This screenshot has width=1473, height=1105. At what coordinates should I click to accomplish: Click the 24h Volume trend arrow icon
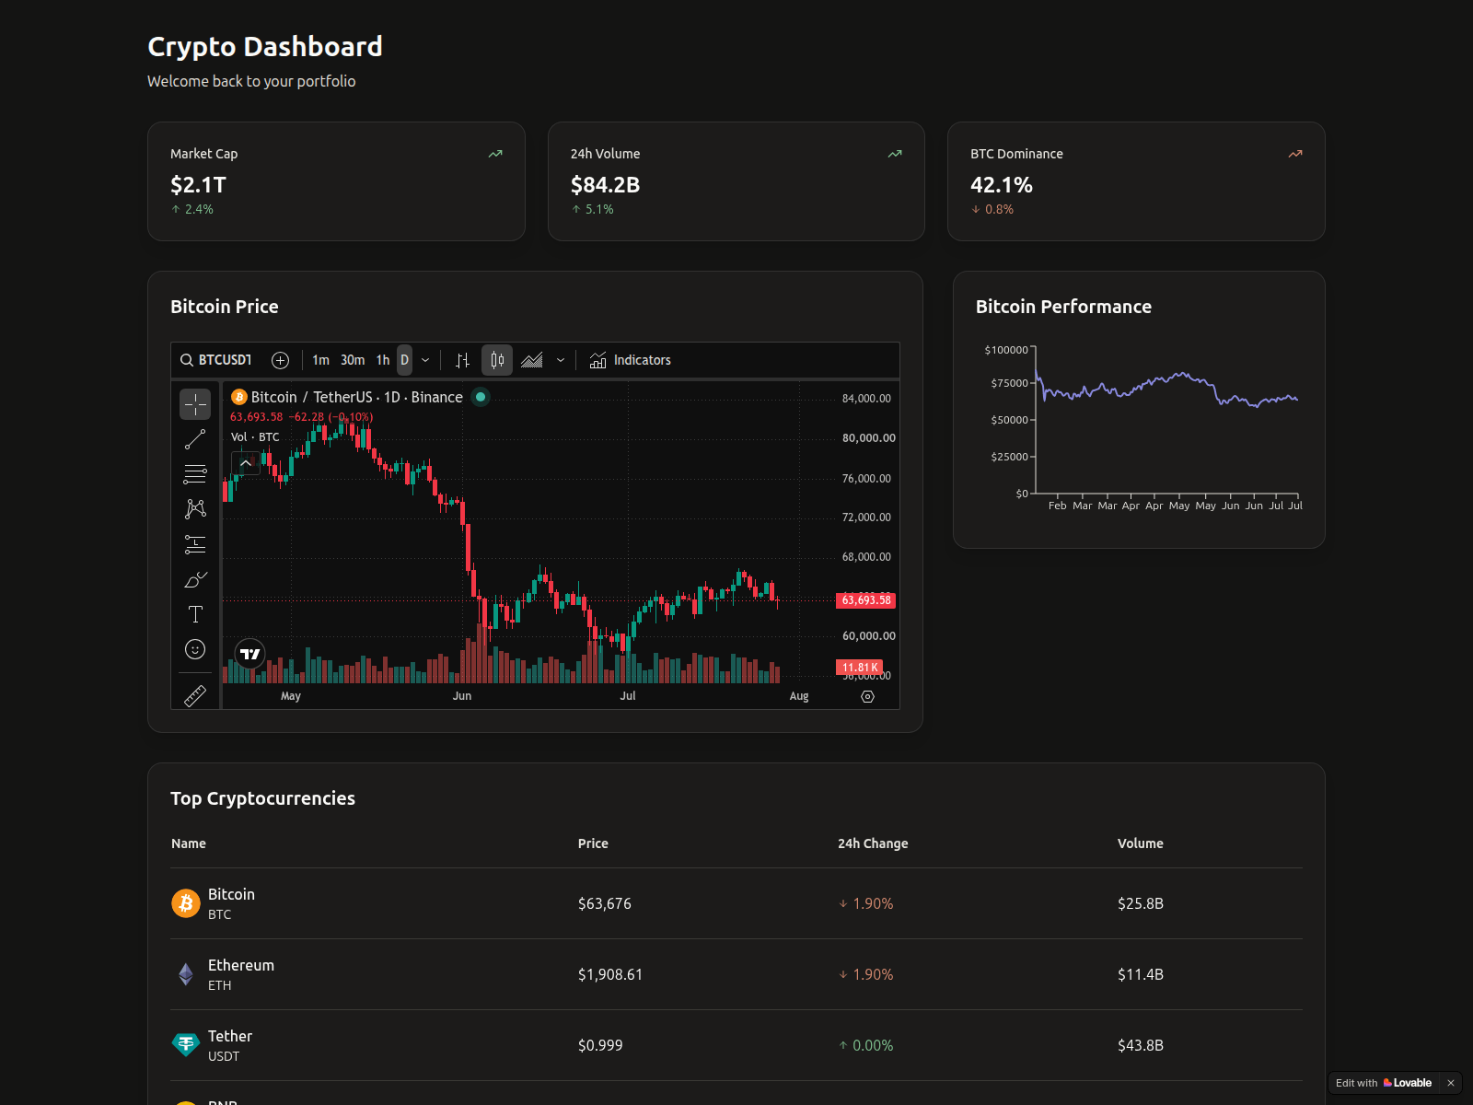(895, 154)
